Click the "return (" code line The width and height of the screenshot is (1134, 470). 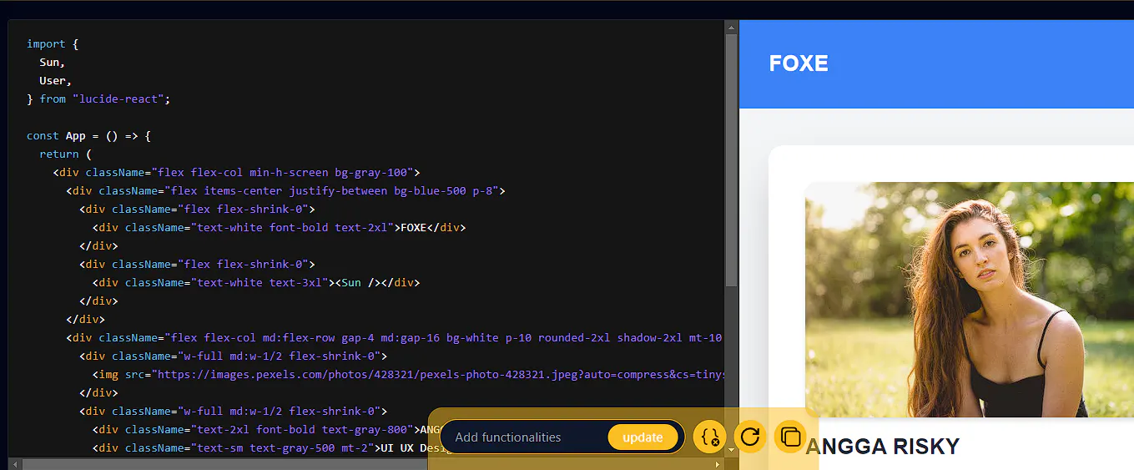[x=65, y=154]
